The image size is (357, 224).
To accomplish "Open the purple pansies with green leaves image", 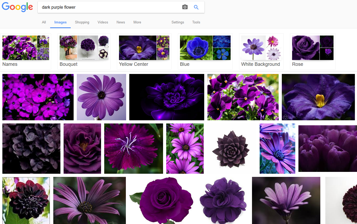I will [x=243, y=97].
